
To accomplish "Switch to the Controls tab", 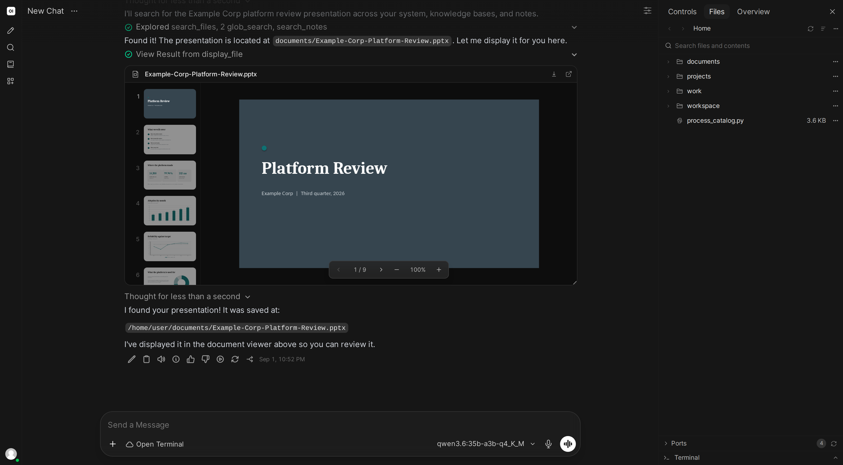I will (682, 12).
